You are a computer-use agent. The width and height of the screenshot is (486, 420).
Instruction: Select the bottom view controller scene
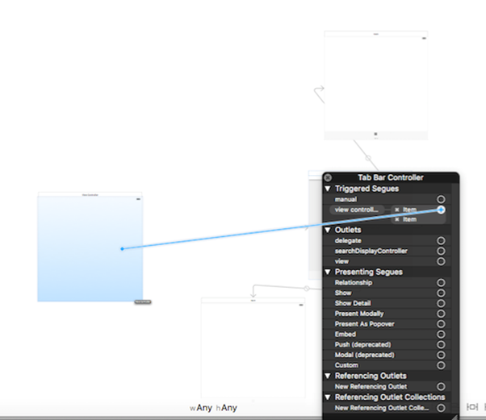(x=253, y=347)
